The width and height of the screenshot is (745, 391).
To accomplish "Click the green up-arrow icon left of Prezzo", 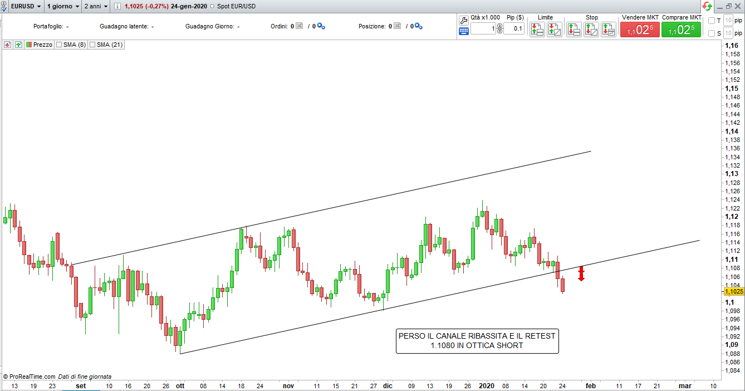I will click(18, 45).
